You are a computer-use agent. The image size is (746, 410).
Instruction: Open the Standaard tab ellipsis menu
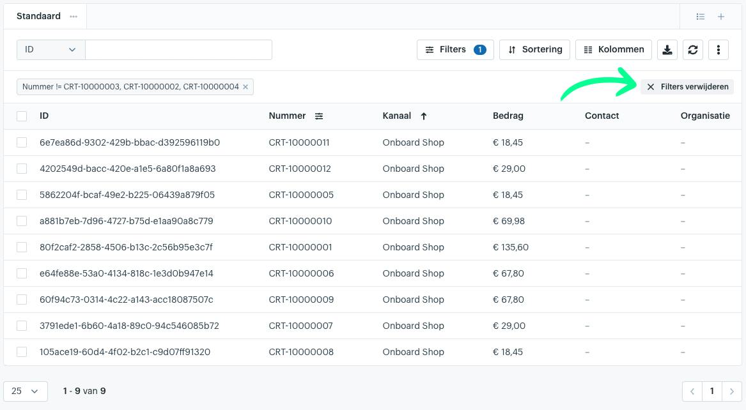(74, 16)
